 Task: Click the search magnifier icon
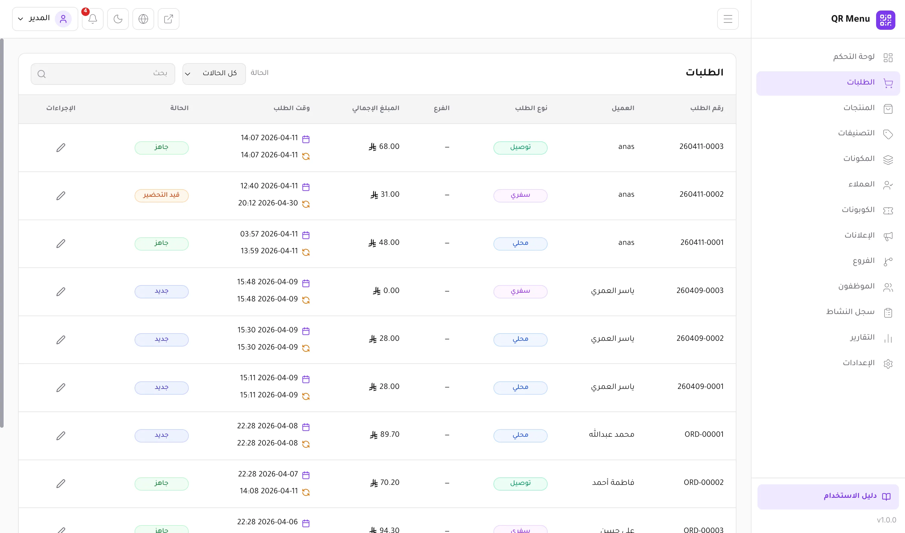41,74
